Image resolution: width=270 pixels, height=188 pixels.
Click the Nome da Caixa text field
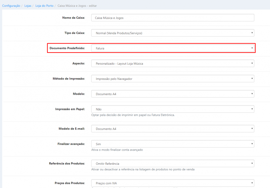click(173, 18)
